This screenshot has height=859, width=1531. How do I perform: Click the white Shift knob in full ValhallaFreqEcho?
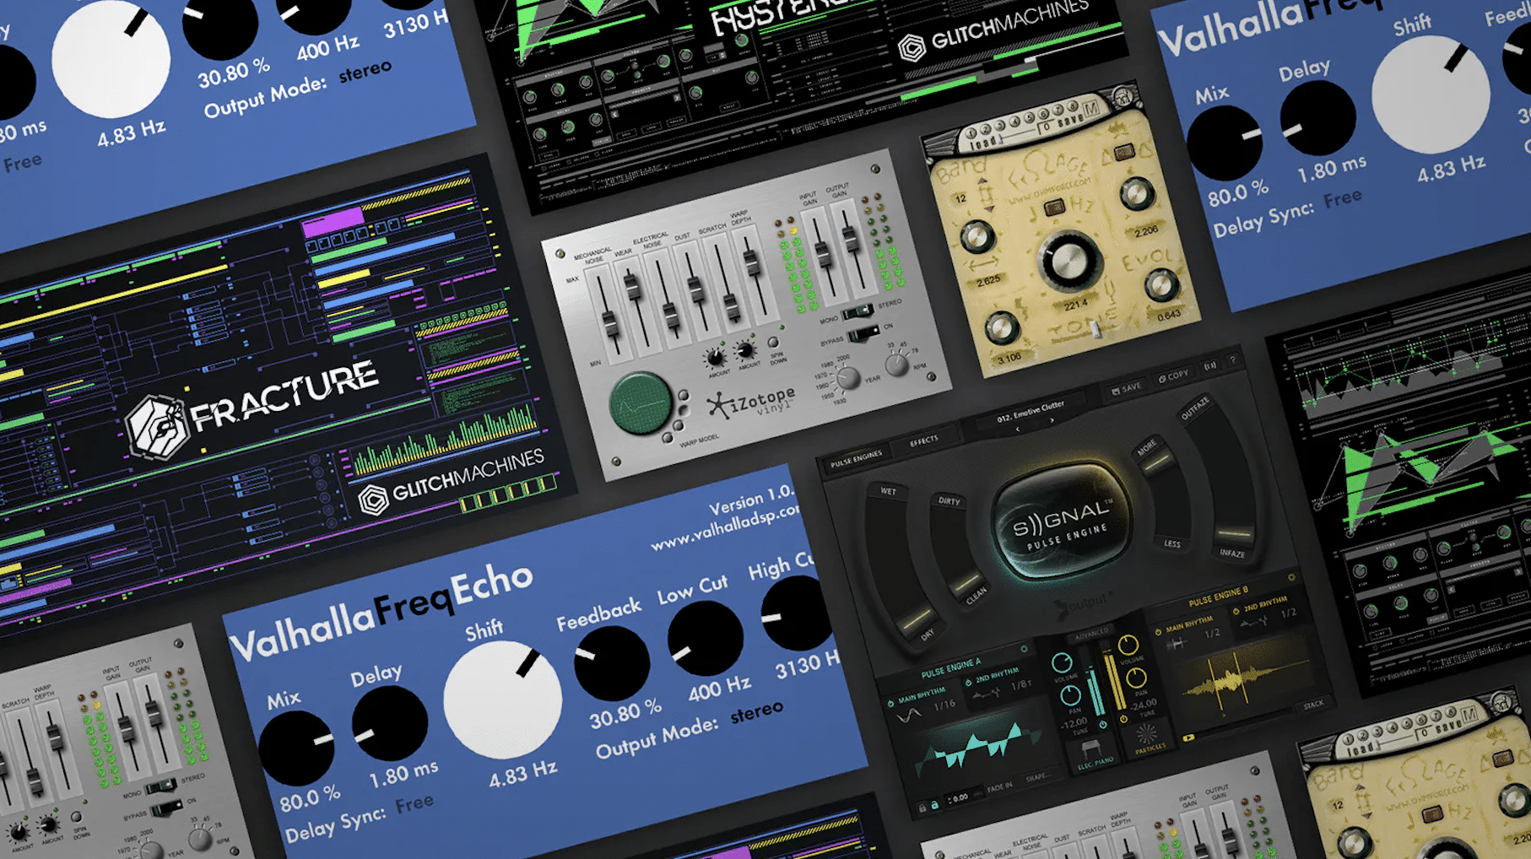(503, 700)
